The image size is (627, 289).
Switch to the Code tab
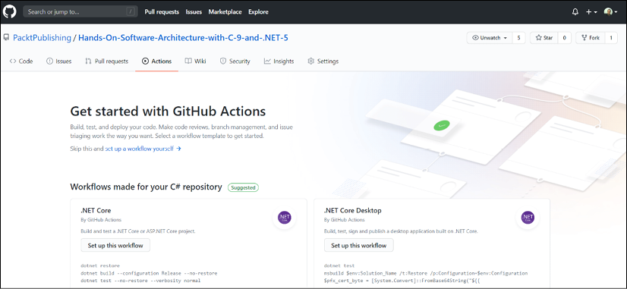pos(21,61)
